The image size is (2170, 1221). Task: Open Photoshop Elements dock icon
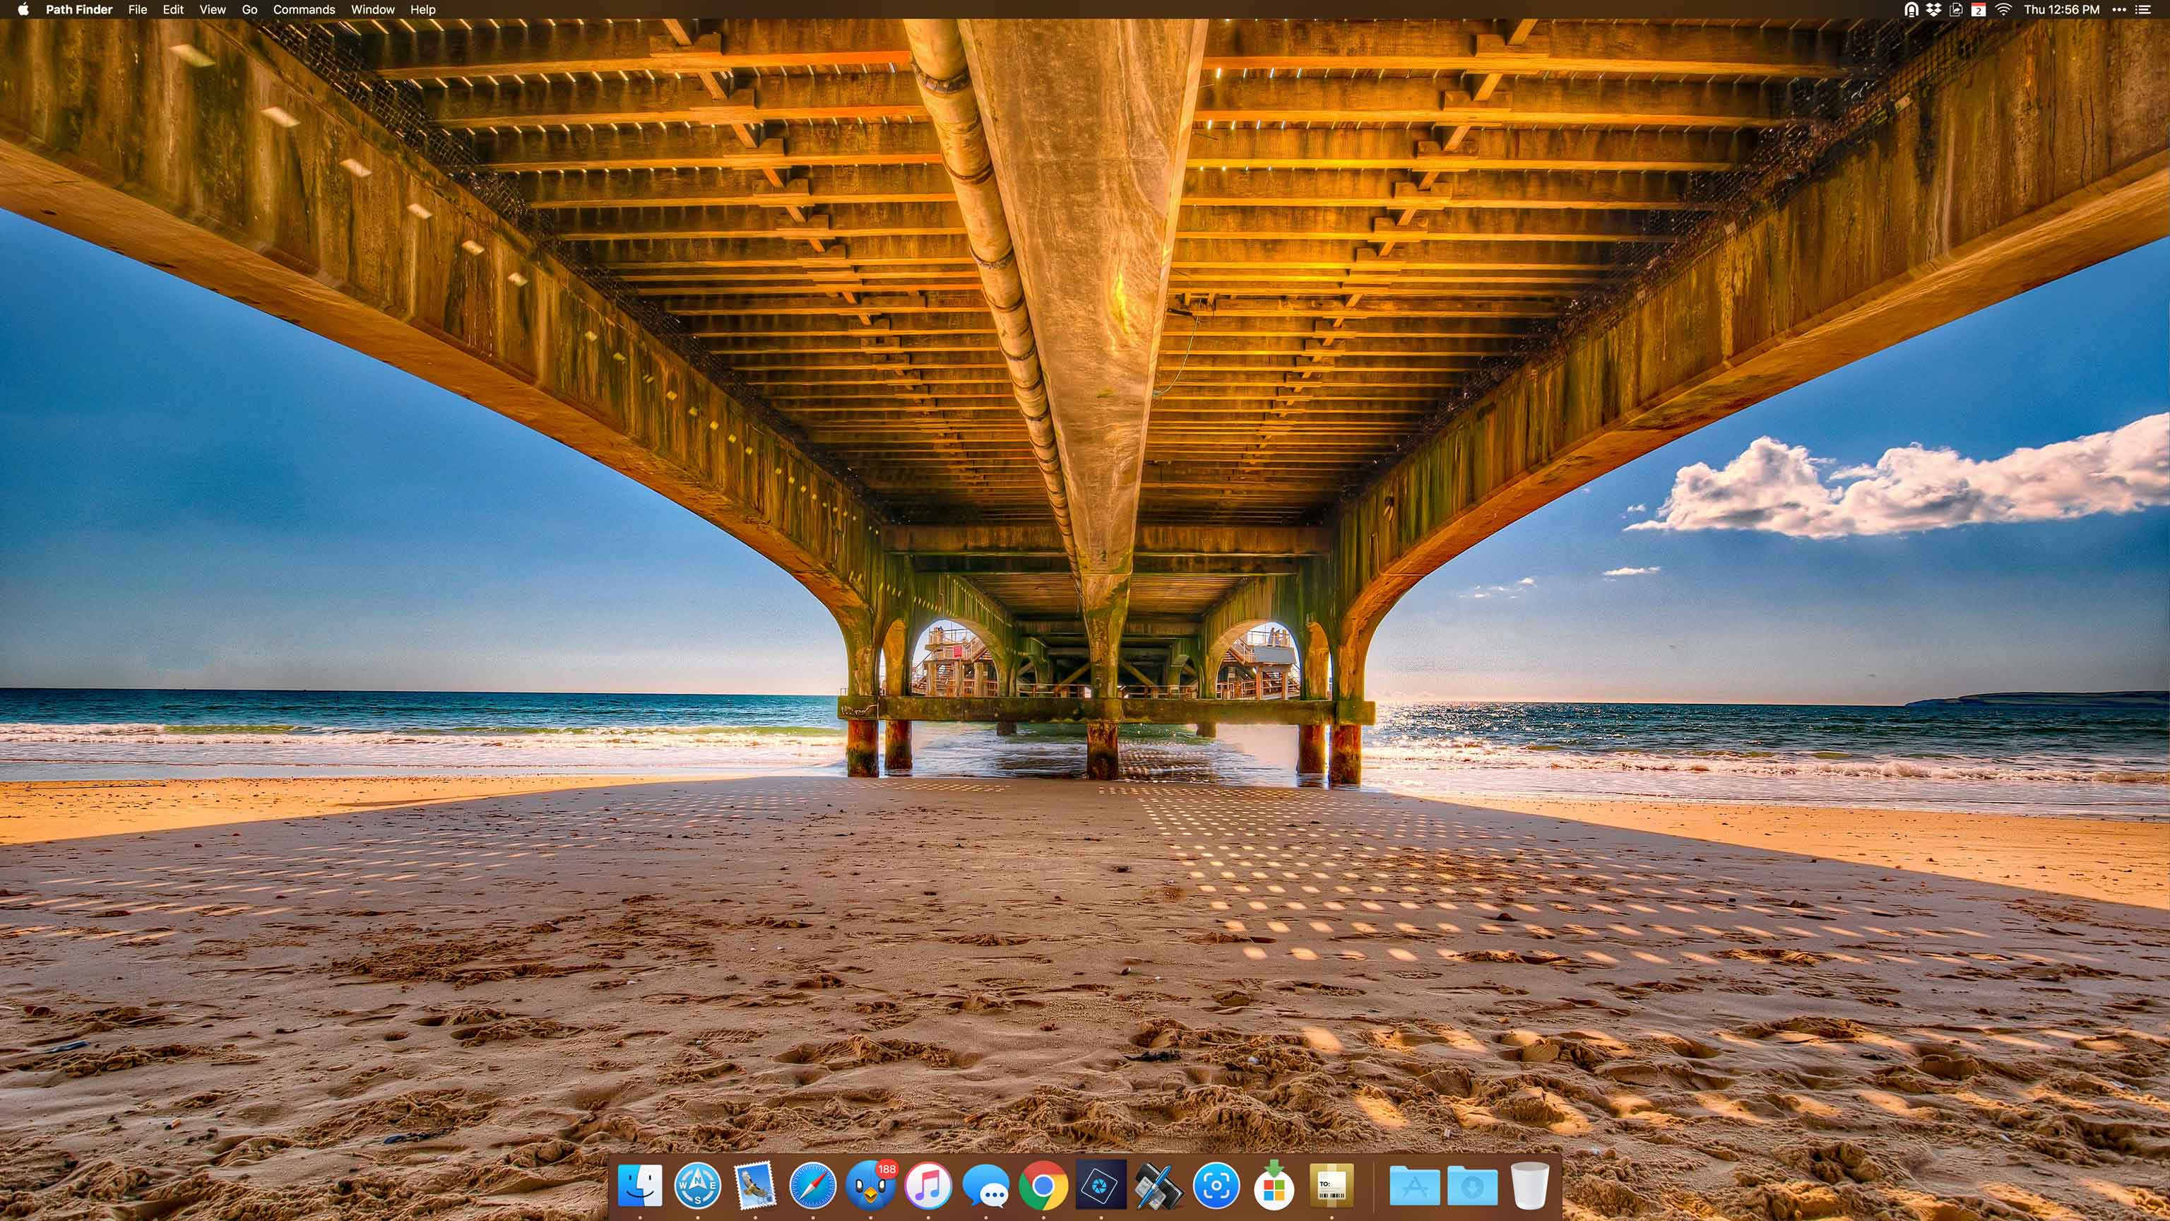click(1101, 1185)
